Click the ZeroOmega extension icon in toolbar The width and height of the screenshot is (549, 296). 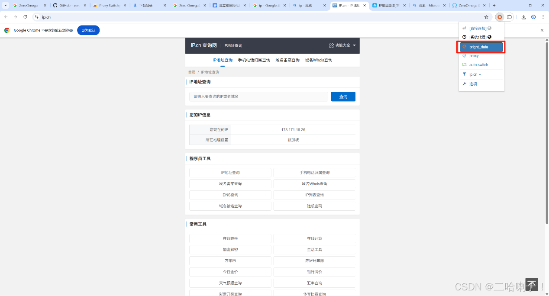click(500, 17)
